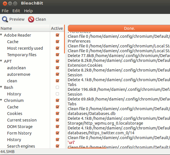Screen dimensions: 170x155
Task: Click the 'Extension Cookies' log line
Action: click(85, 65)
